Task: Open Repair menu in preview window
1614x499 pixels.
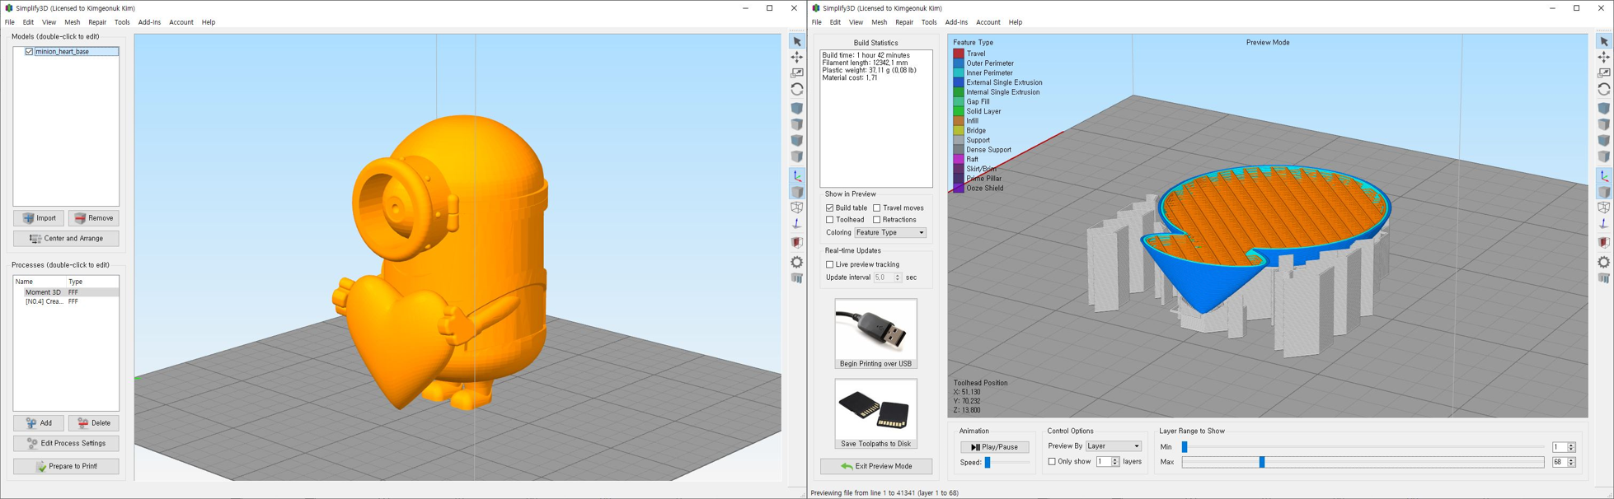Action: [904, 22]
